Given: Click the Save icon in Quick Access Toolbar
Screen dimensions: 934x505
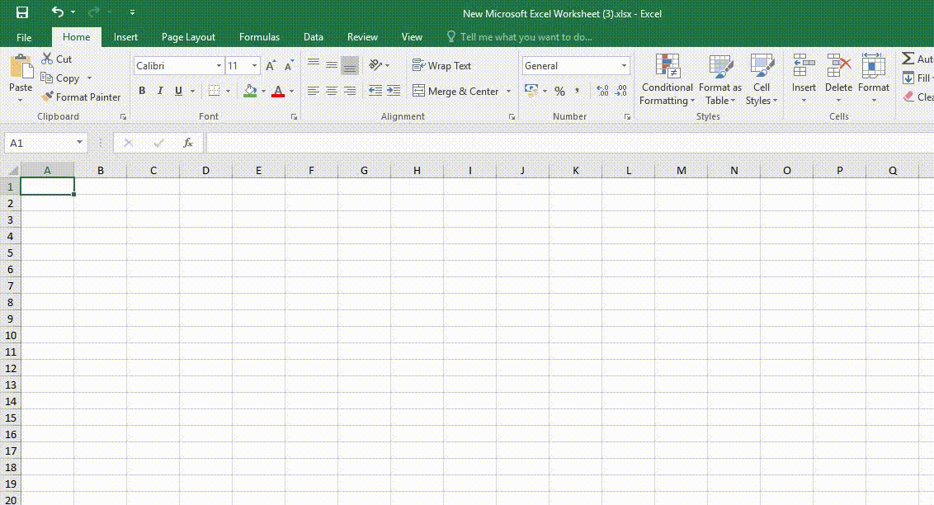Looking at the screenshot, I should coord(22,12).
